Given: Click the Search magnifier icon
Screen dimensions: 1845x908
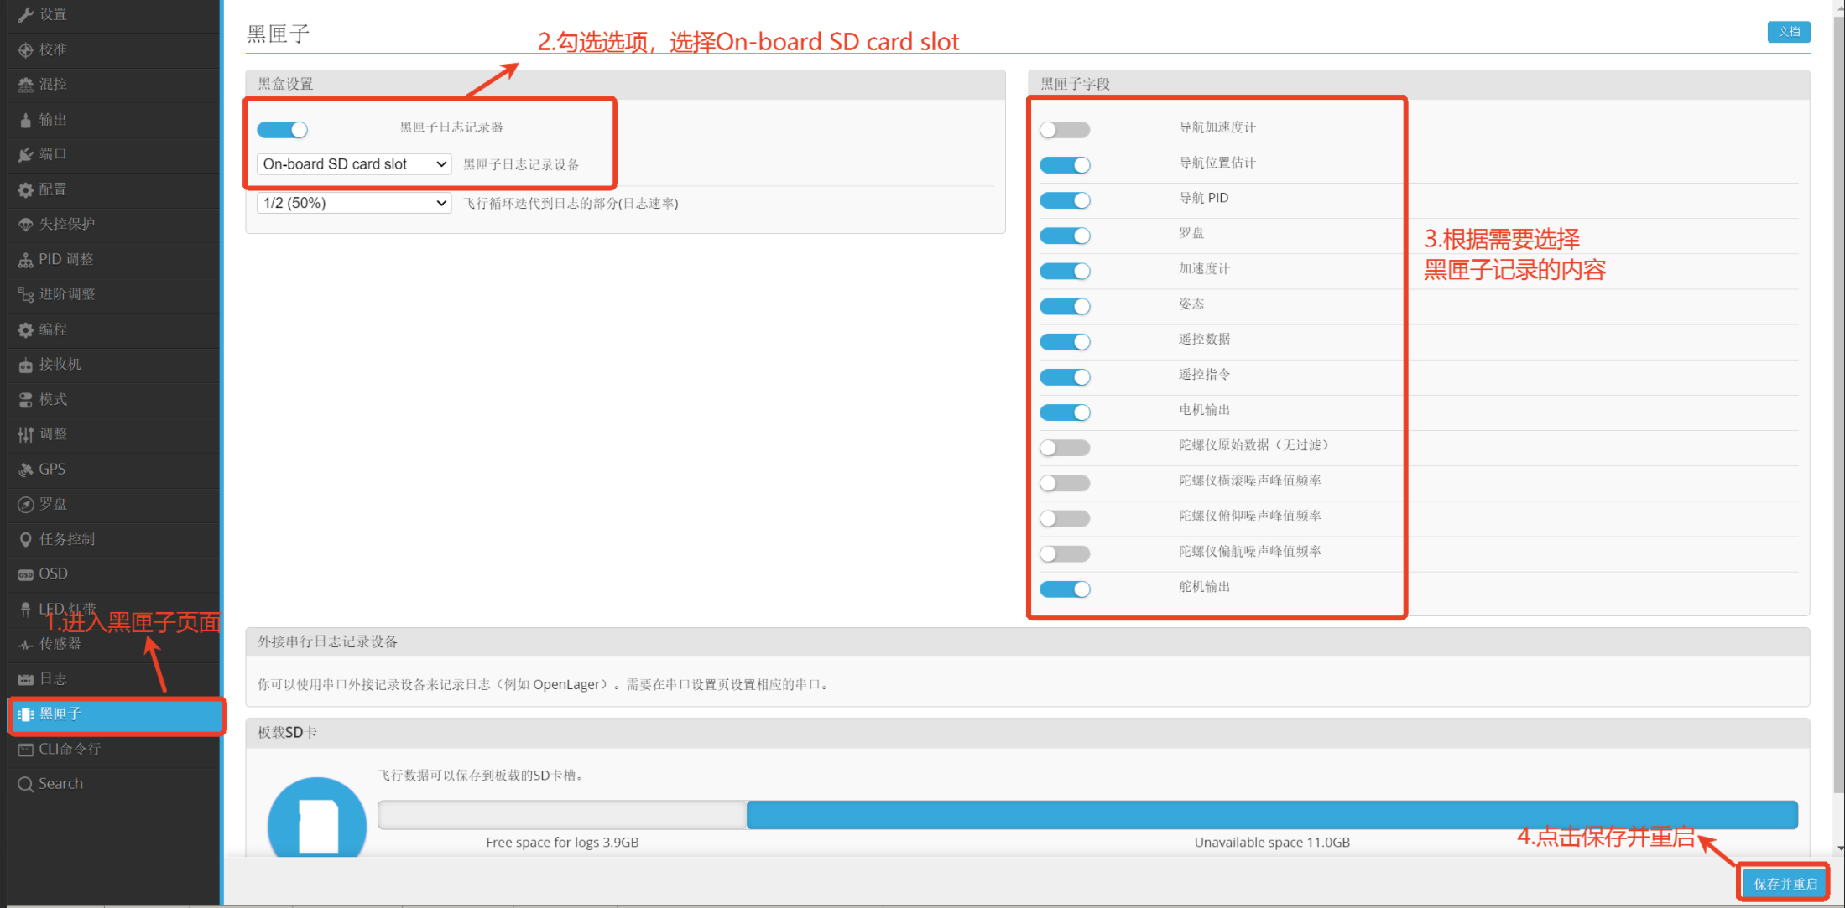Looking at the screenshot, I should [x=26, y=784].
